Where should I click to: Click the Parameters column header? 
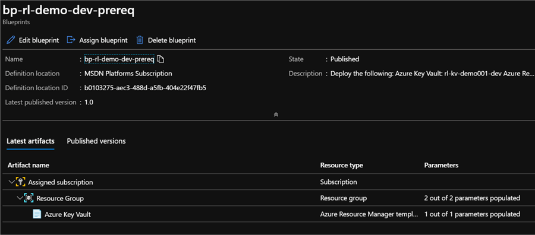[x=441, y=165]
